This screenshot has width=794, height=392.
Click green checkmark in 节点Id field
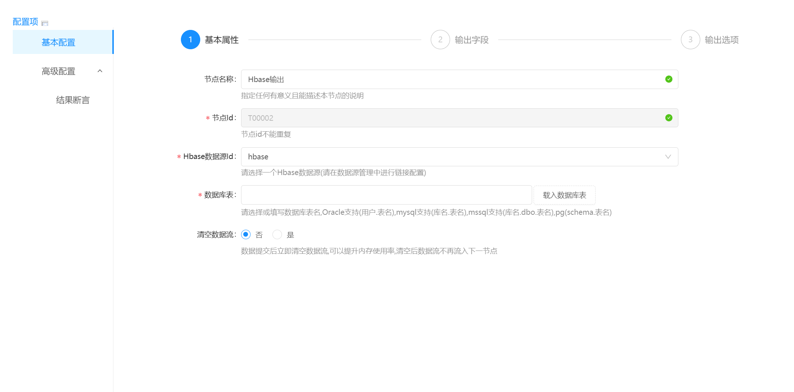tap(669, 118)
